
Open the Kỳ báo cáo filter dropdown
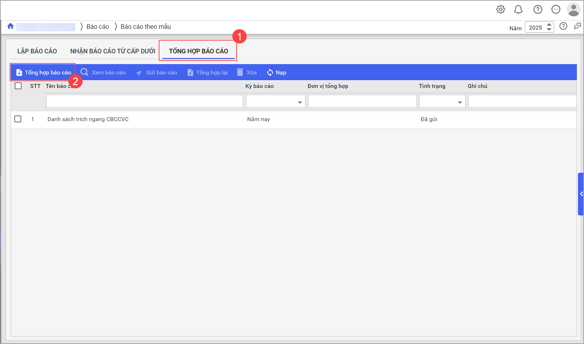(300, 102)
